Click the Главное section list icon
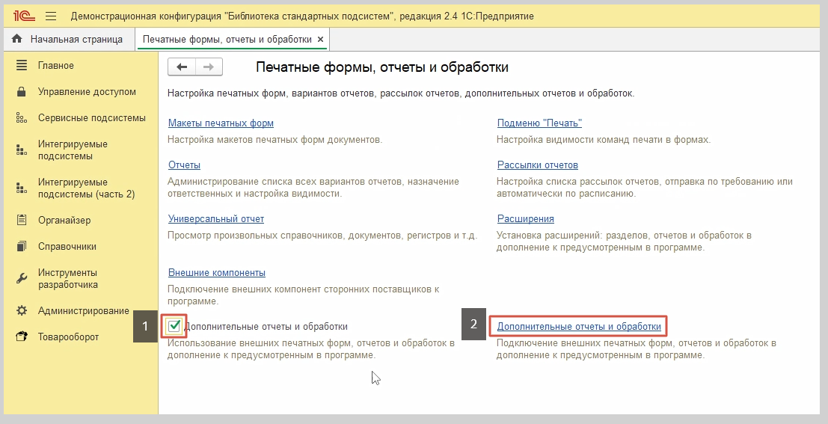This screenshot has width=828, height=424. click(x=22, y=66)
